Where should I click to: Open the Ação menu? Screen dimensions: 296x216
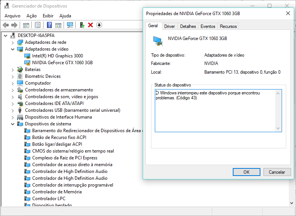tap(31, 16)
